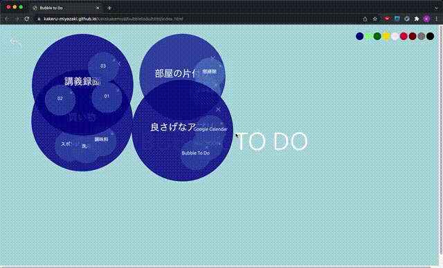Screen dimensions: 443x268
Task: Click the back arrow icon
Action: pyautogui.click(x=15, y=41)
